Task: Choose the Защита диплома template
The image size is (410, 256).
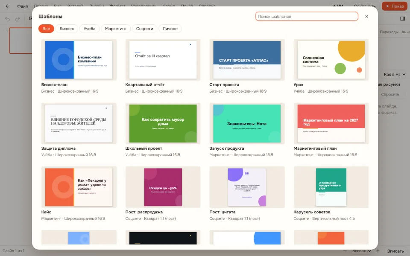Action: coord(79,130)
